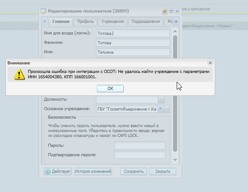
Task: Toggle the Действует status button
Action: [x=57, y=171]
